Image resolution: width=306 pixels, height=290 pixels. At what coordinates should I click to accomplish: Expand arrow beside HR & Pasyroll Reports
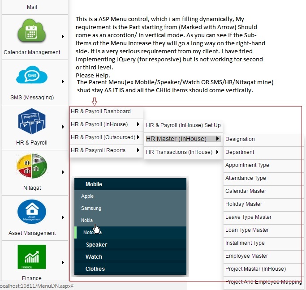click(138, 150)
